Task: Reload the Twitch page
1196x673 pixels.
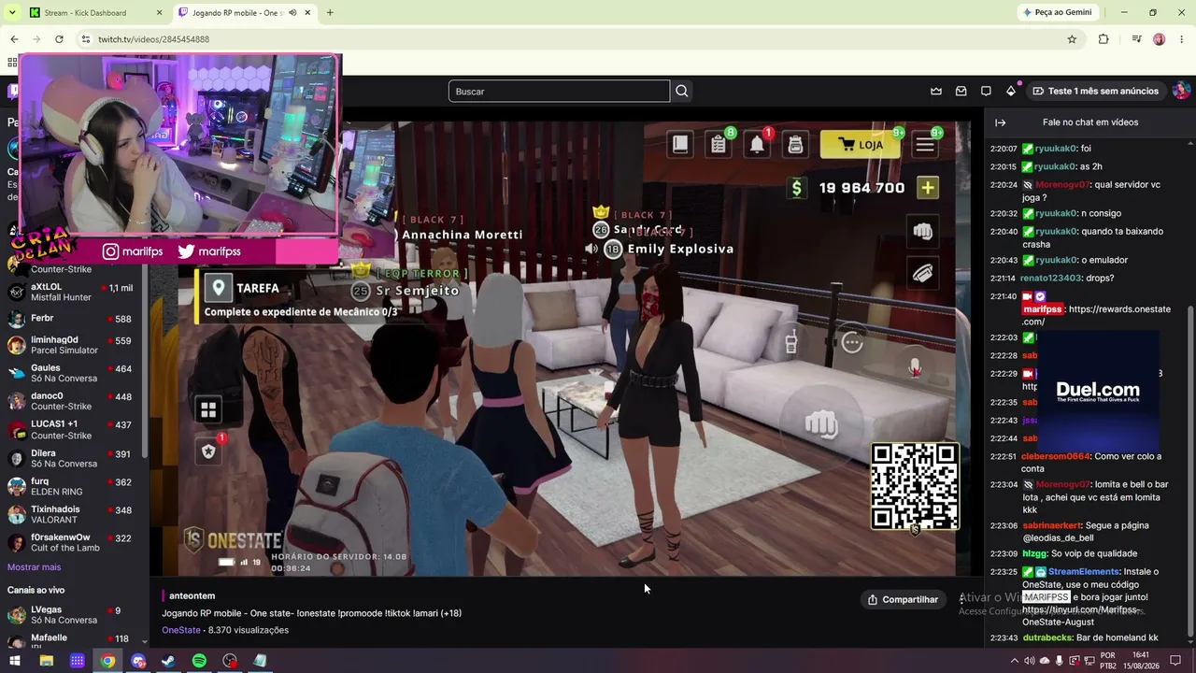Action: coord(59,39)
